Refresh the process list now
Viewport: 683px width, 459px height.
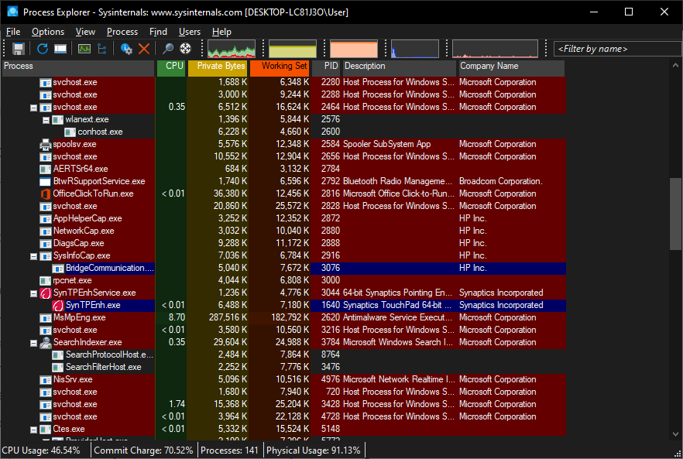(x=42, y=48)
